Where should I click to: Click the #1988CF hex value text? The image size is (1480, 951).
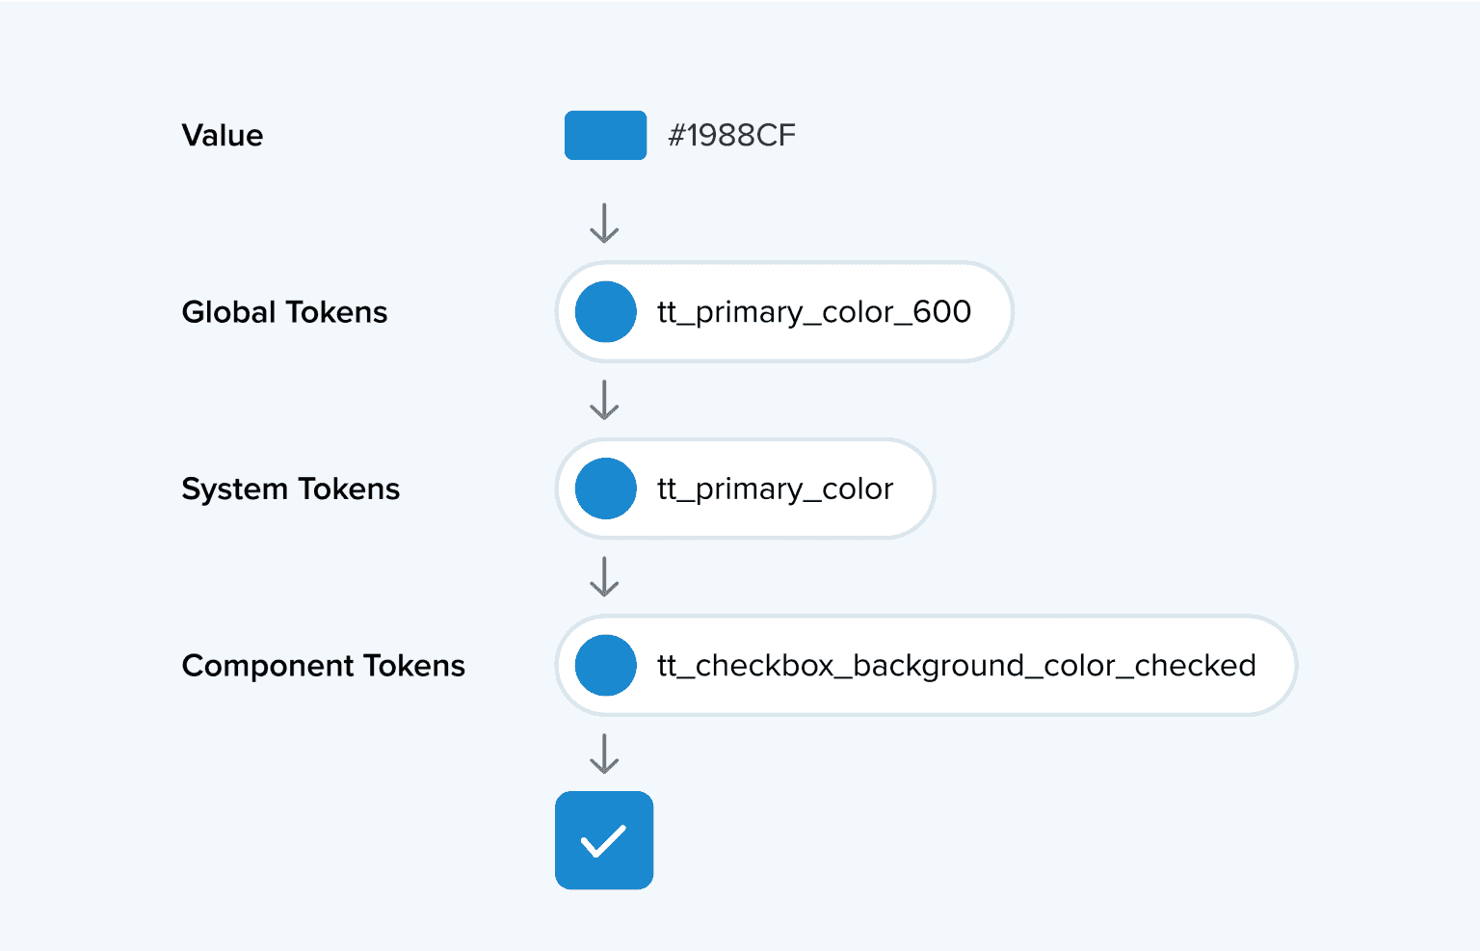pos(732,135)
